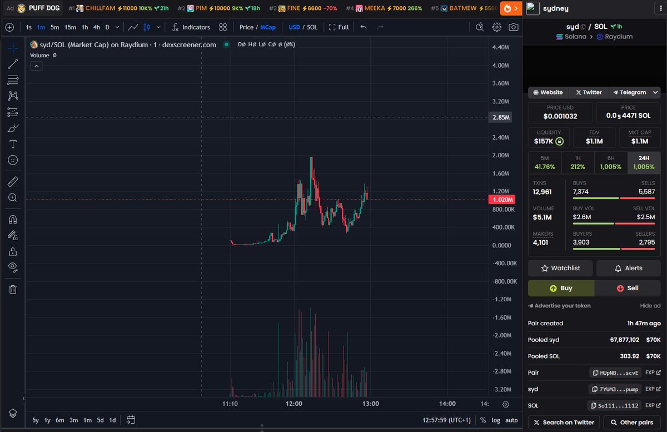Hide the advertisement via Hide ad
The width and height of the screenshot is (667, 432).
pyautogui.click(x=650, y=306)
